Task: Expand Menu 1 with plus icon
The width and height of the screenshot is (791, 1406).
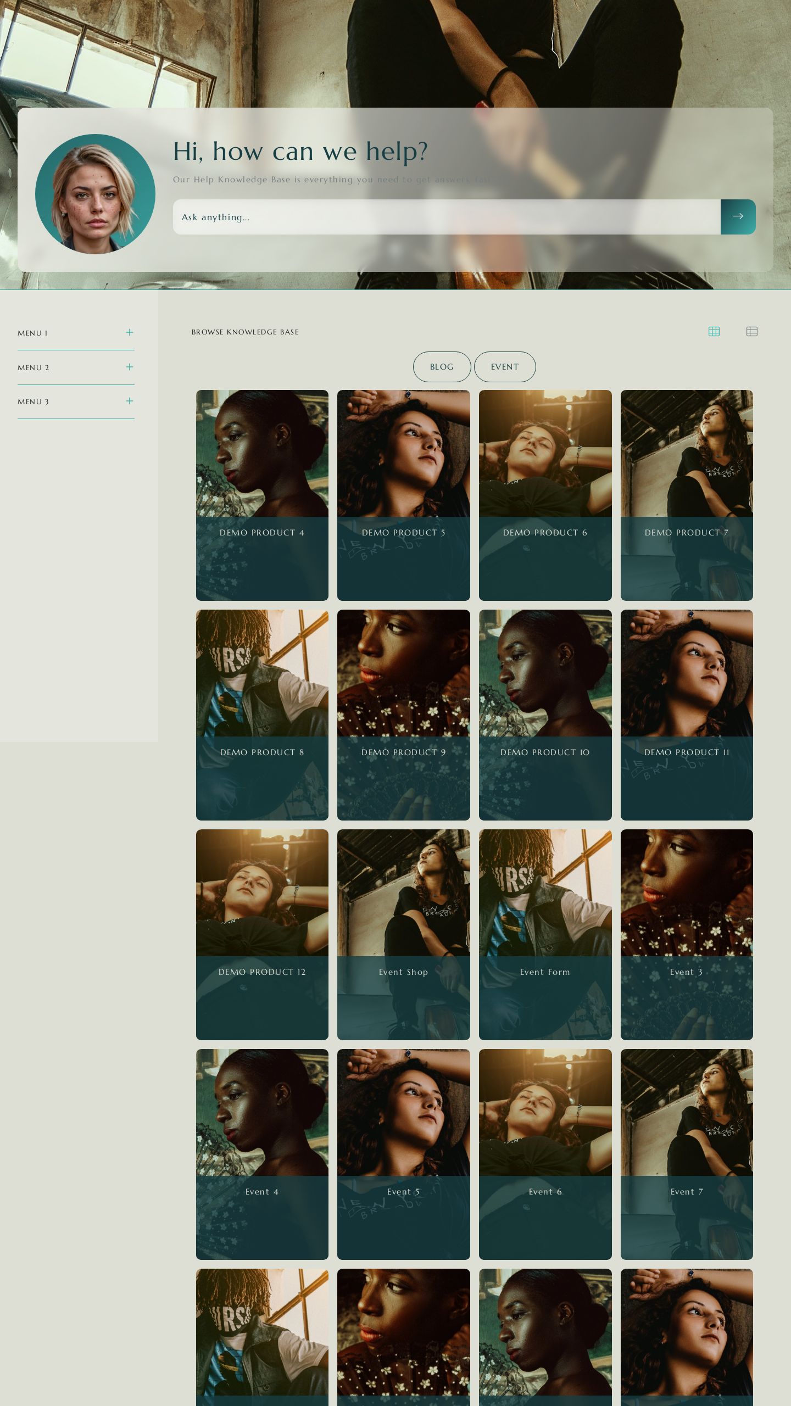Action: point(130,332)
